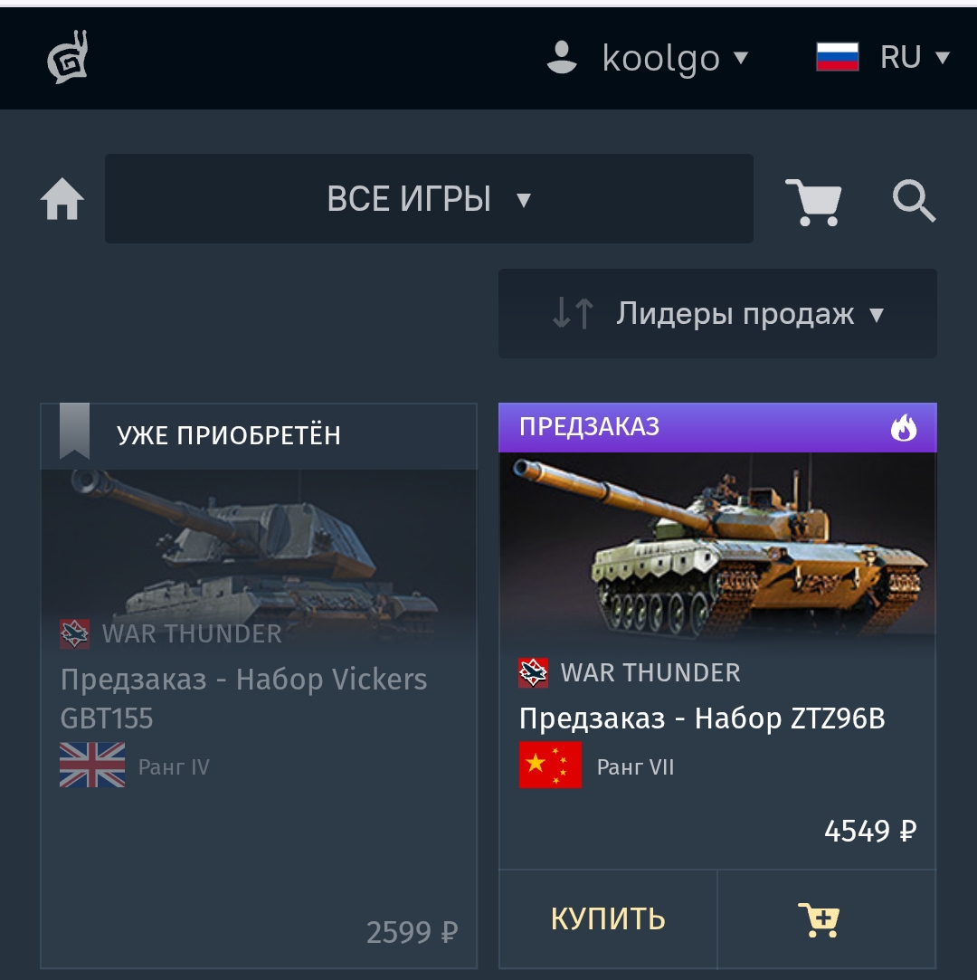Click the flame hot-offer icon
This screenshot has height=980, width=977.
904,427
